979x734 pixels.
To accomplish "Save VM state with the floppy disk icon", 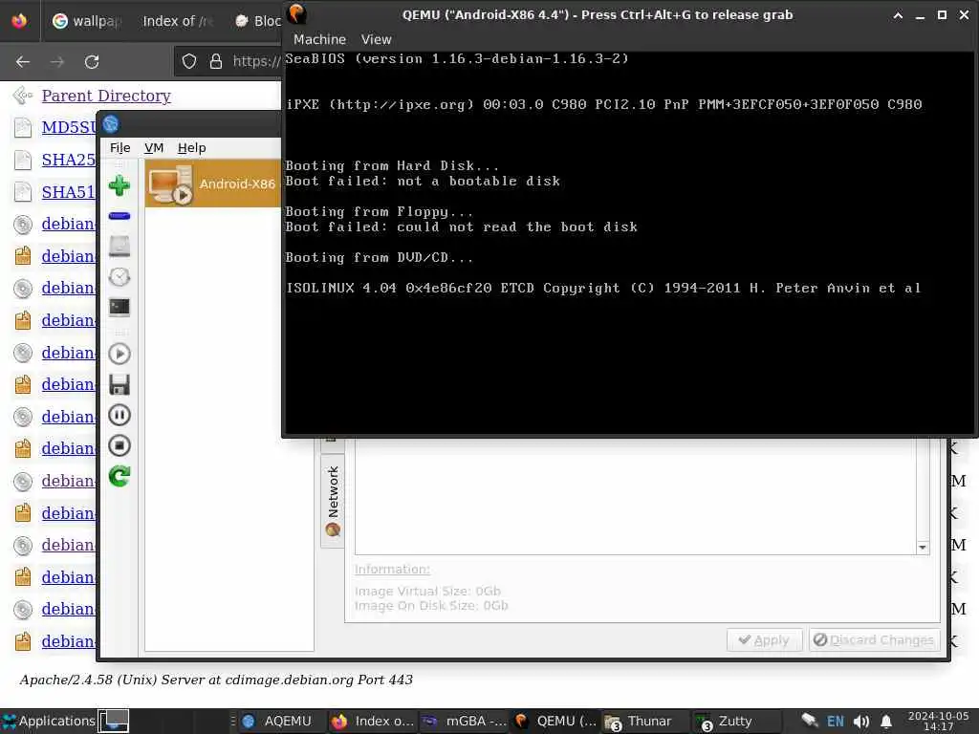I will [x=120, y=384].
